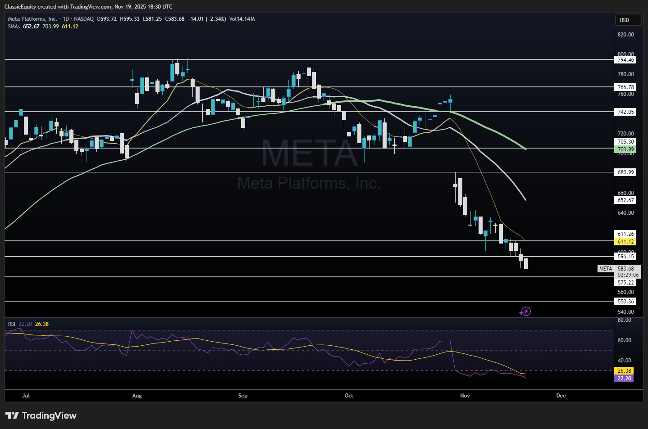This screenshot has height=429, width=648.
Task: Click the −14.01 (−2.34%) change value
Action: click(x=207, y=19)
